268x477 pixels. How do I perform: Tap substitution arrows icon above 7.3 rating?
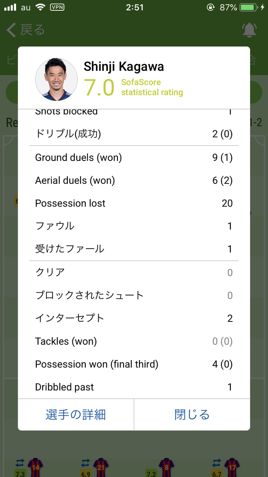click(20, 462)
